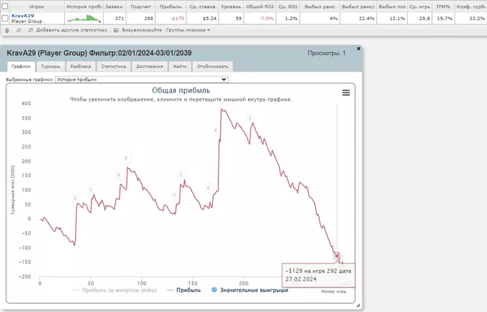This screenshot has width=487, height=312.
Task: Sort by Общий ROI column header
Action: pos(260,6)
